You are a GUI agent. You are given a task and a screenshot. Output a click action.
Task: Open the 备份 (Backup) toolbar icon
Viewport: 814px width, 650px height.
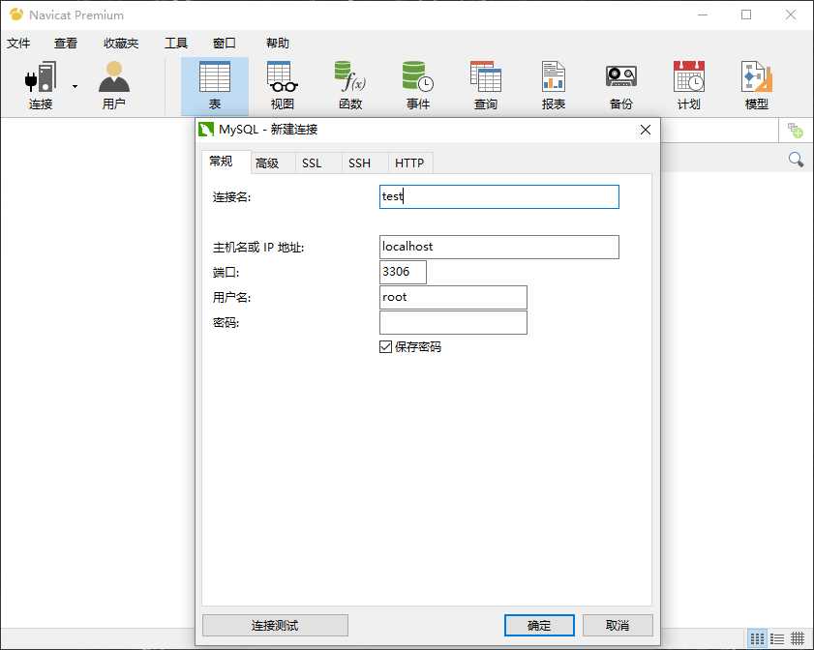click(621, 85)
